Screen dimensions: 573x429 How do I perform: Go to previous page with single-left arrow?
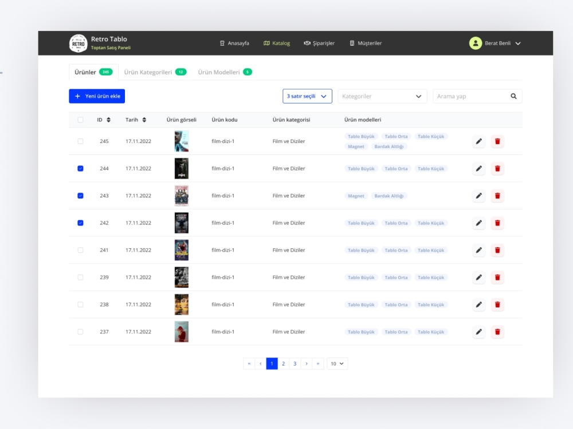click(261, 364)
